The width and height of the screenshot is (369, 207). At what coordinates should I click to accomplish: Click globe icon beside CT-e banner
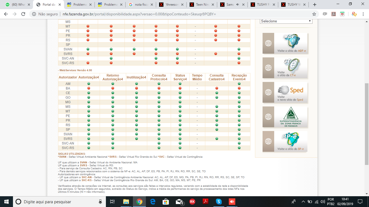[268, 68]
